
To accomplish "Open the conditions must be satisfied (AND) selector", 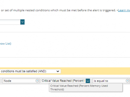I will 30,71.
